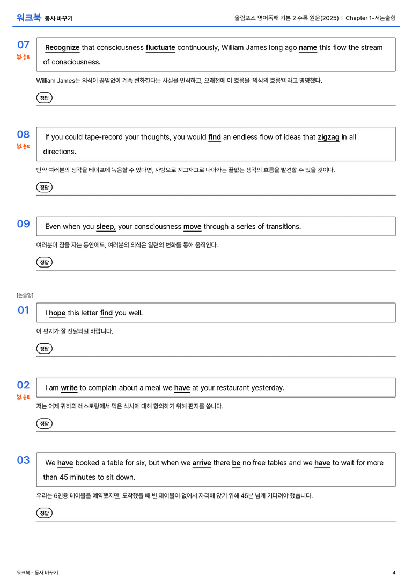Click the 정답 badge under question 01

tap(44, 349)
